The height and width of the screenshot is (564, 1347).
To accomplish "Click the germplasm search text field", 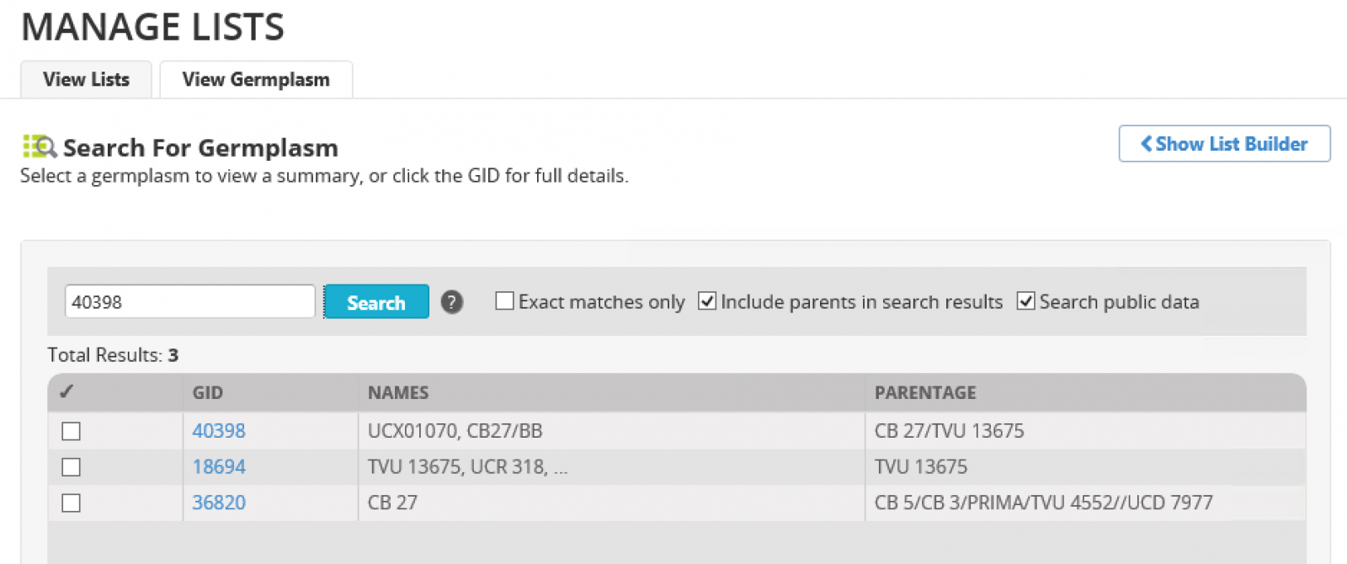I will click(x=190, y=301).
